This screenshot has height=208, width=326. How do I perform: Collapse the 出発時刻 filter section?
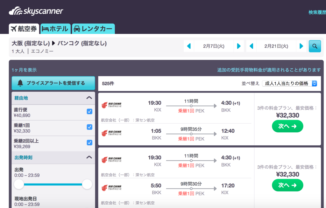89,157
